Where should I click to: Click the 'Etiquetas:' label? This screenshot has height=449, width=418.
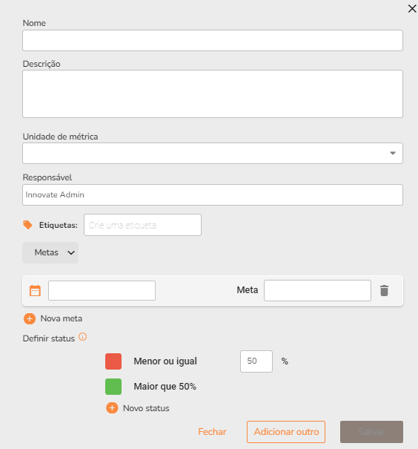[x=59, y=225]
